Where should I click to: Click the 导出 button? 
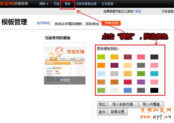point(102,104)
